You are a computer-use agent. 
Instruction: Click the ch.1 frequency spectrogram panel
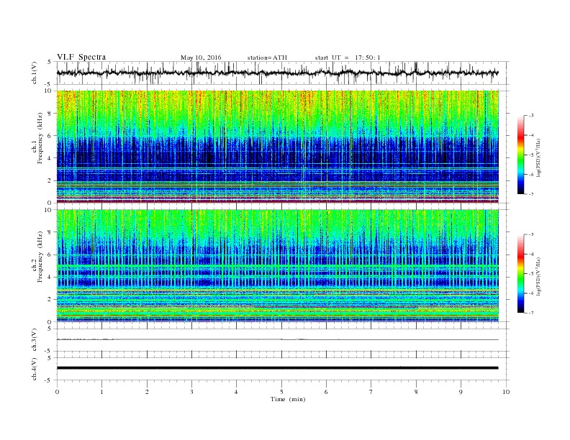[277, 147]
